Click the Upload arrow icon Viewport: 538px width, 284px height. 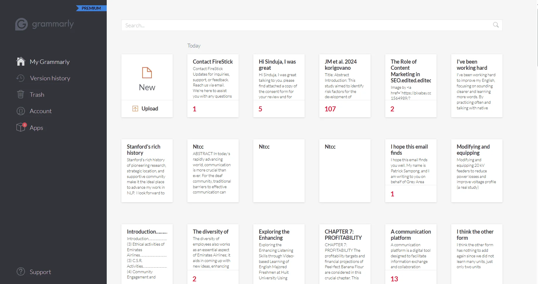point(135,108)
